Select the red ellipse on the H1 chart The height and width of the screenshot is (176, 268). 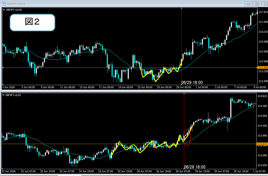click(187, 137)
